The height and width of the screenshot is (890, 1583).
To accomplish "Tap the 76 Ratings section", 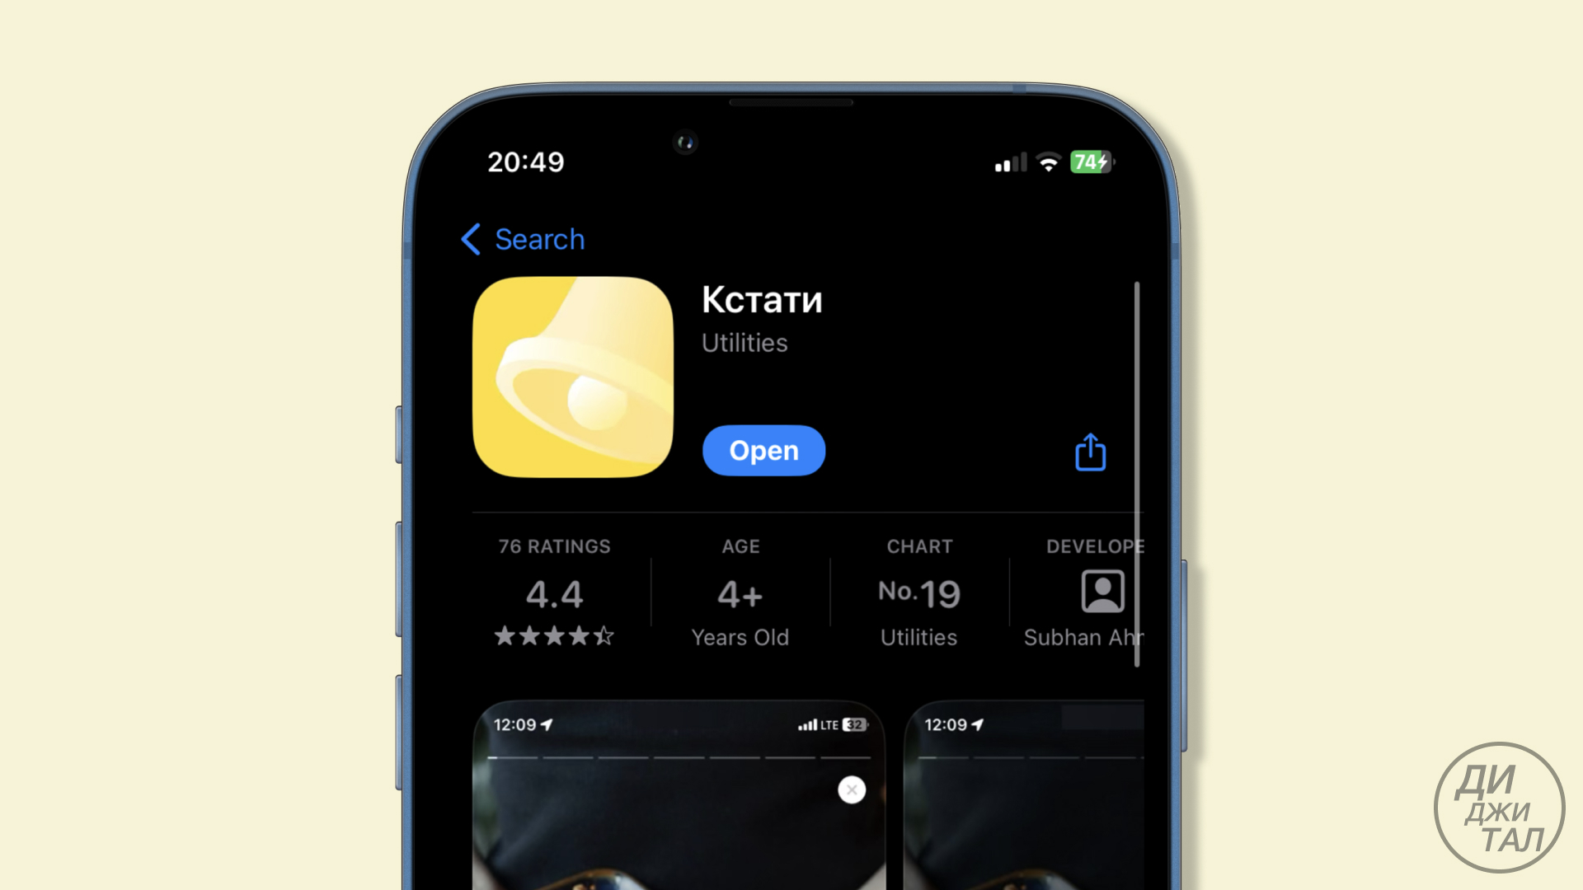I will click(x=553, y=590).
